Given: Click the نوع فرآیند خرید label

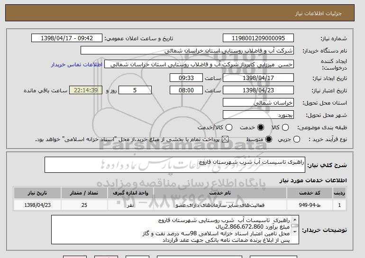Looking at the screenshot, I should (328, 139).
